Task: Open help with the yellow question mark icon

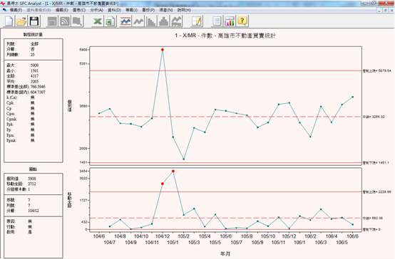Action: (x=242, y=21)
